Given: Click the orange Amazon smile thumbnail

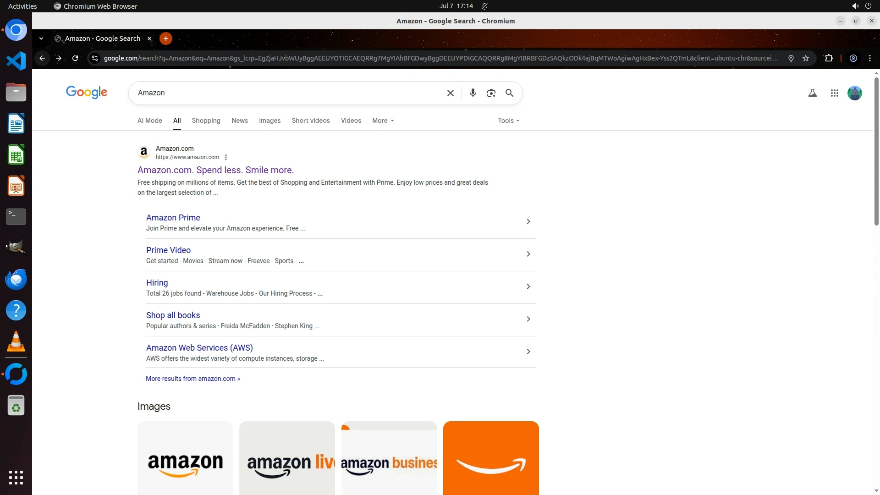Looking at the screenshot, I should [490, 458].
